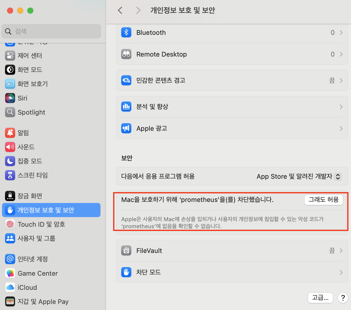Open 알림 bell icon
This screenshot has height=310, width=351.
(x=10, y=133)
